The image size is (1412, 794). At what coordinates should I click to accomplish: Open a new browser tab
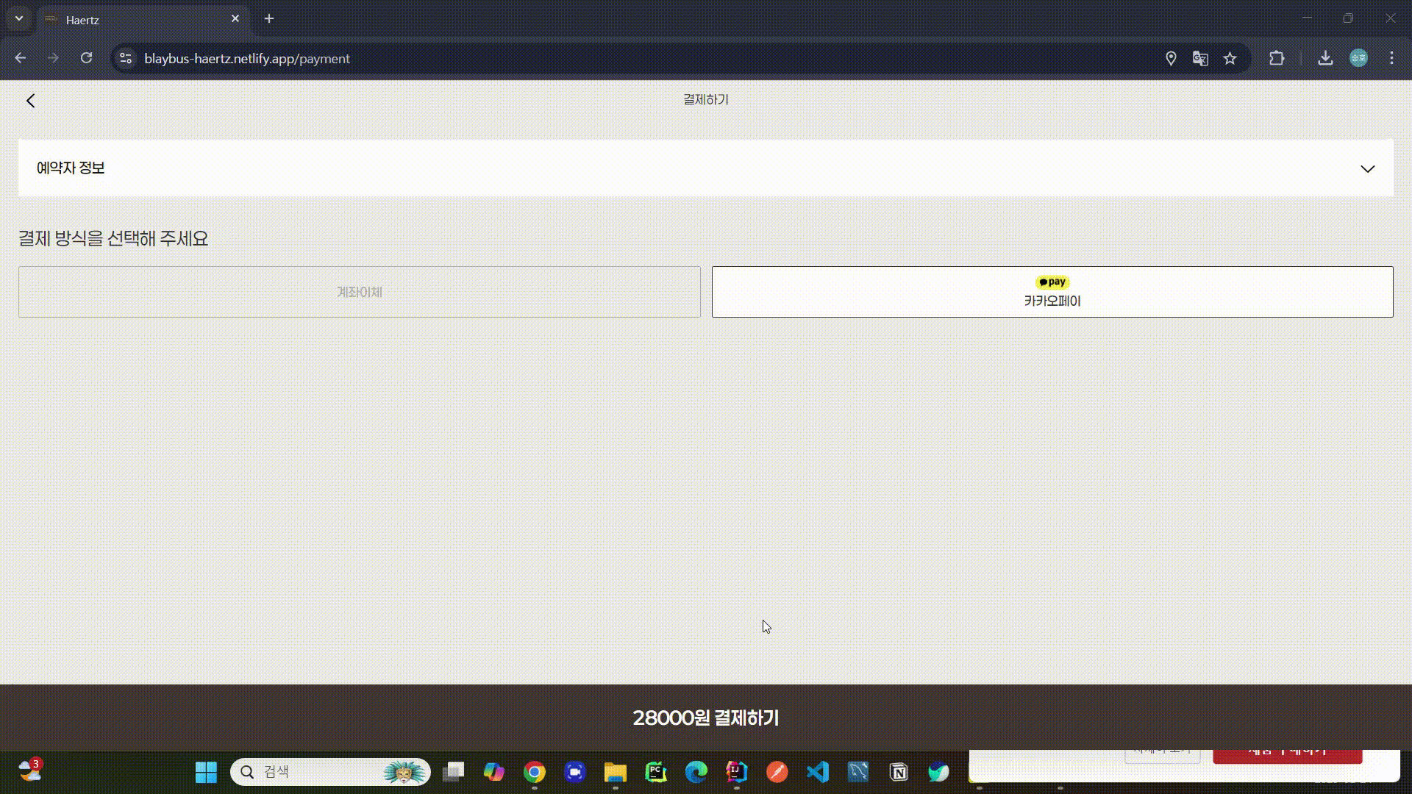tap(269, 18)
